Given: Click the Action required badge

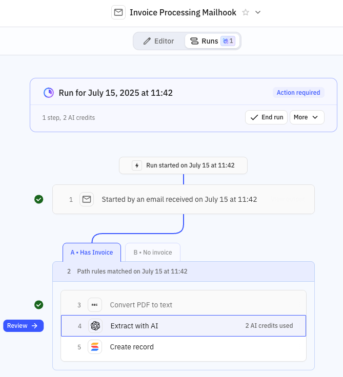Looking at the screenshot, I should [x=298, y=93].
